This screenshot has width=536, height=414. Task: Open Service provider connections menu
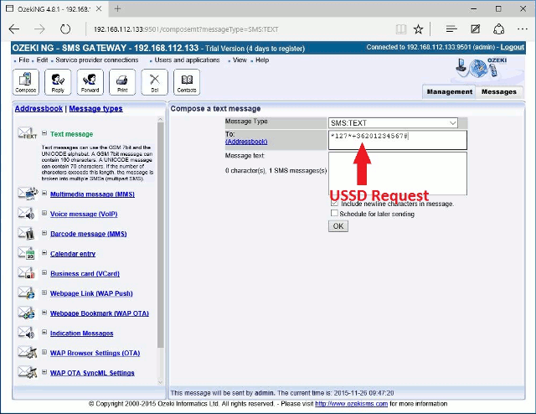pos(97,60)
